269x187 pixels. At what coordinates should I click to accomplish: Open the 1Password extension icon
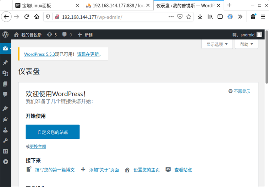click(230, 17)
